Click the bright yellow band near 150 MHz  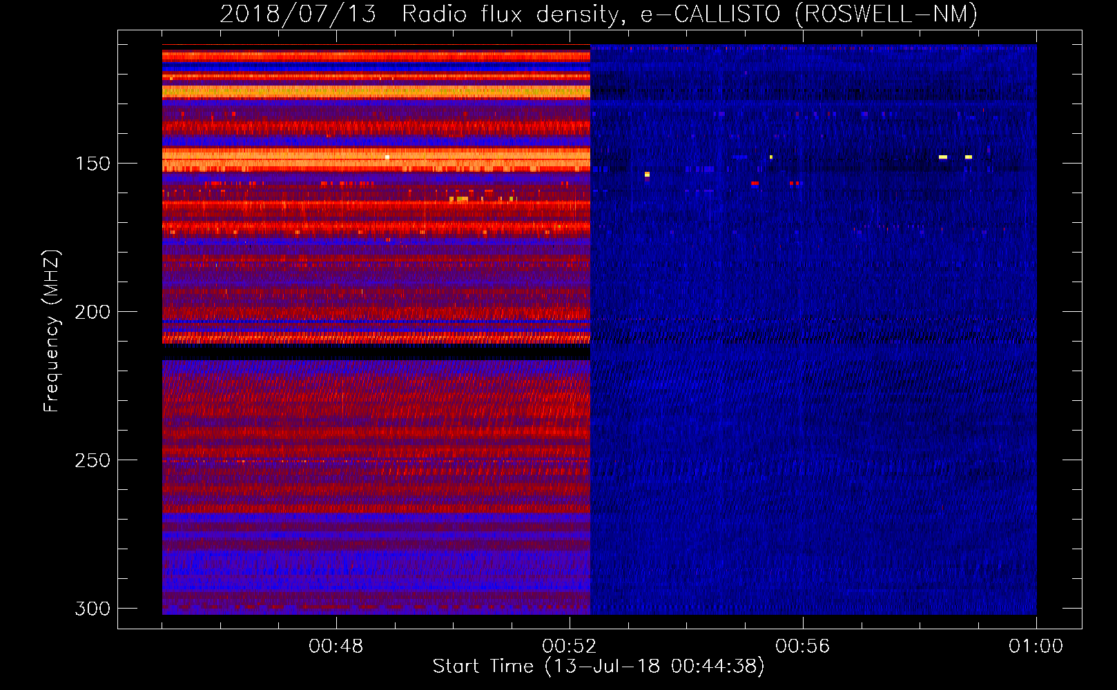point(376,159)
